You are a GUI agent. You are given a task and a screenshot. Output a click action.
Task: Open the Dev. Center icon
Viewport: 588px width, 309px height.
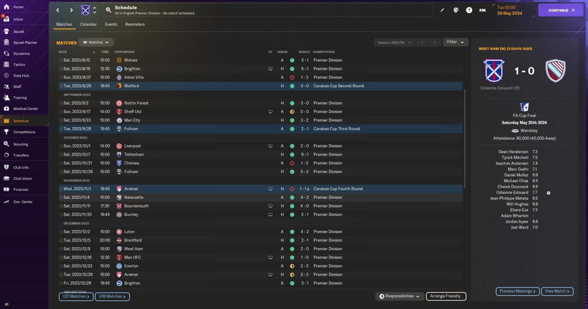[6, 202]
